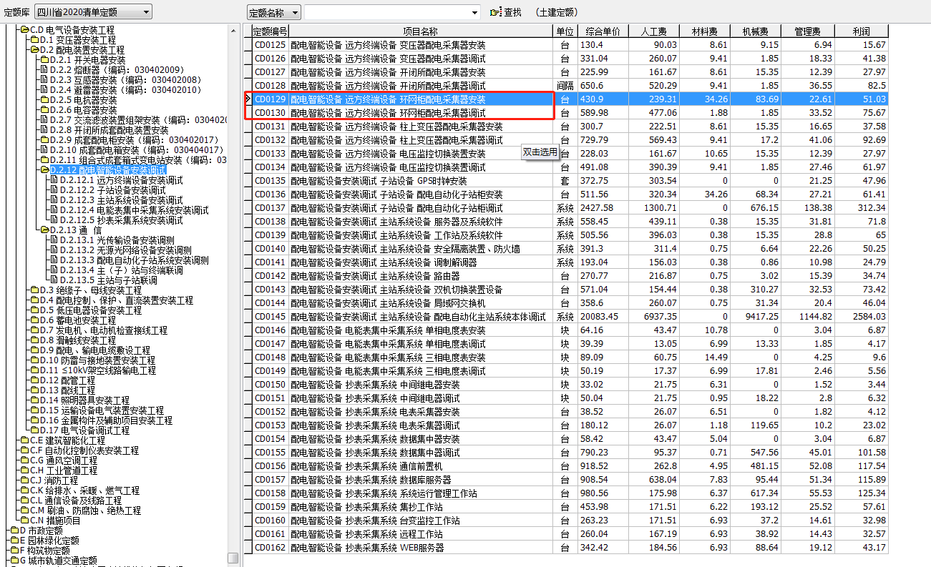This screenshot has height=567, width=931.
Task: Open the 定额名称 search type dropdown
Action: (x=273, y=12)
